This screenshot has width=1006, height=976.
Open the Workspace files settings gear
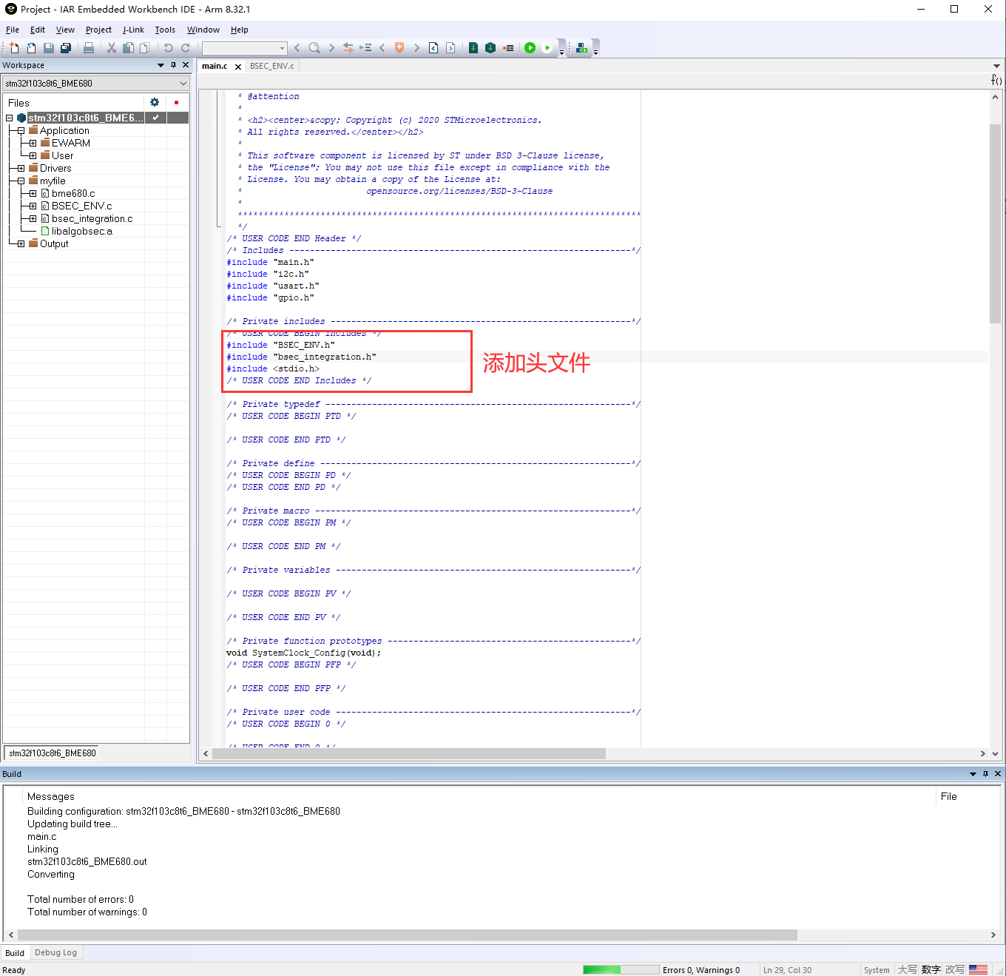point(154,102)
